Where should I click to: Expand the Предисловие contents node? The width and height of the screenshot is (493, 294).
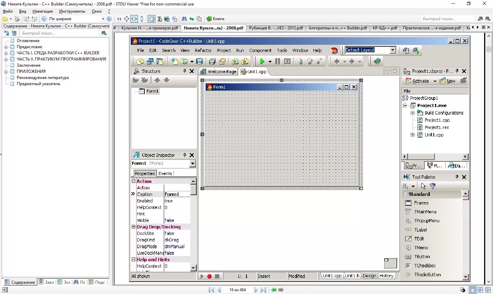coord(6,47)
